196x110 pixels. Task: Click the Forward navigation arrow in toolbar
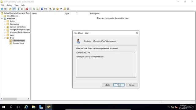click(x=6, y=9)
